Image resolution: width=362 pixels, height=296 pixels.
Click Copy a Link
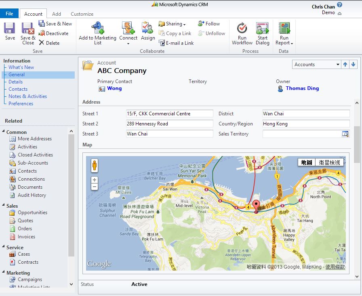click(175, 33)
